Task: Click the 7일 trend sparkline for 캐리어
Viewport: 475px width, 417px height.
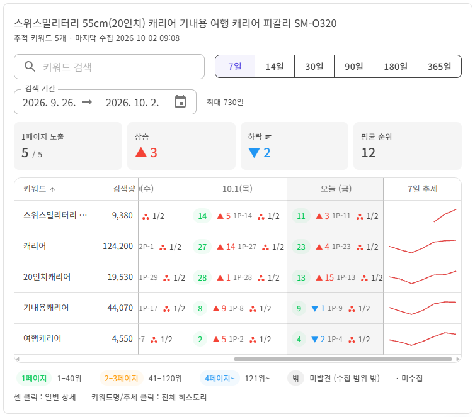Action: [x=423, y=247]
